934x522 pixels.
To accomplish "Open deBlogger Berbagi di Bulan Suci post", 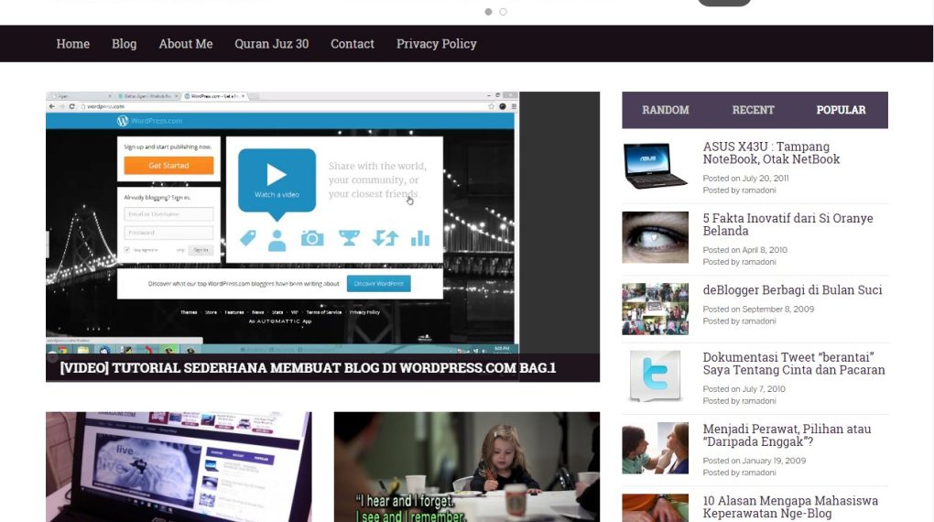I will pyautogui.click(x=792, y=289).
